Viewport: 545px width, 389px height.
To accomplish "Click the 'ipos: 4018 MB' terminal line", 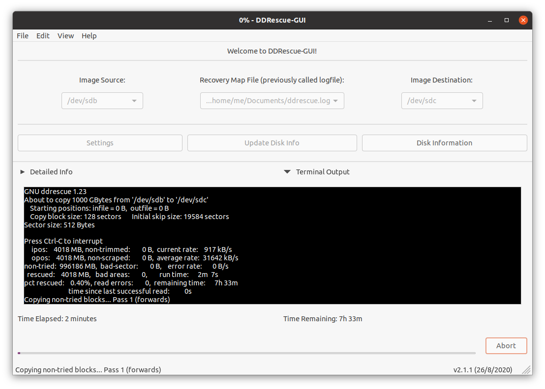I will pyautogui.click(x=132, y=250).
